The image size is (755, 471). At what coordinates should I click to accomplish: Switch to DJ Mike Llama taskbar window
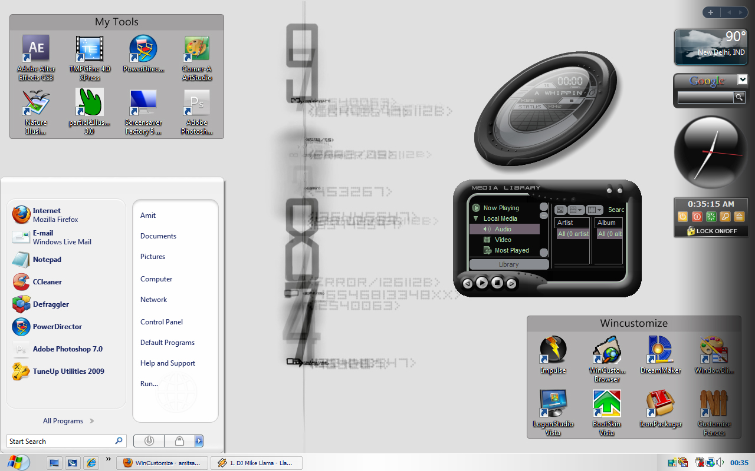(257, 463)
